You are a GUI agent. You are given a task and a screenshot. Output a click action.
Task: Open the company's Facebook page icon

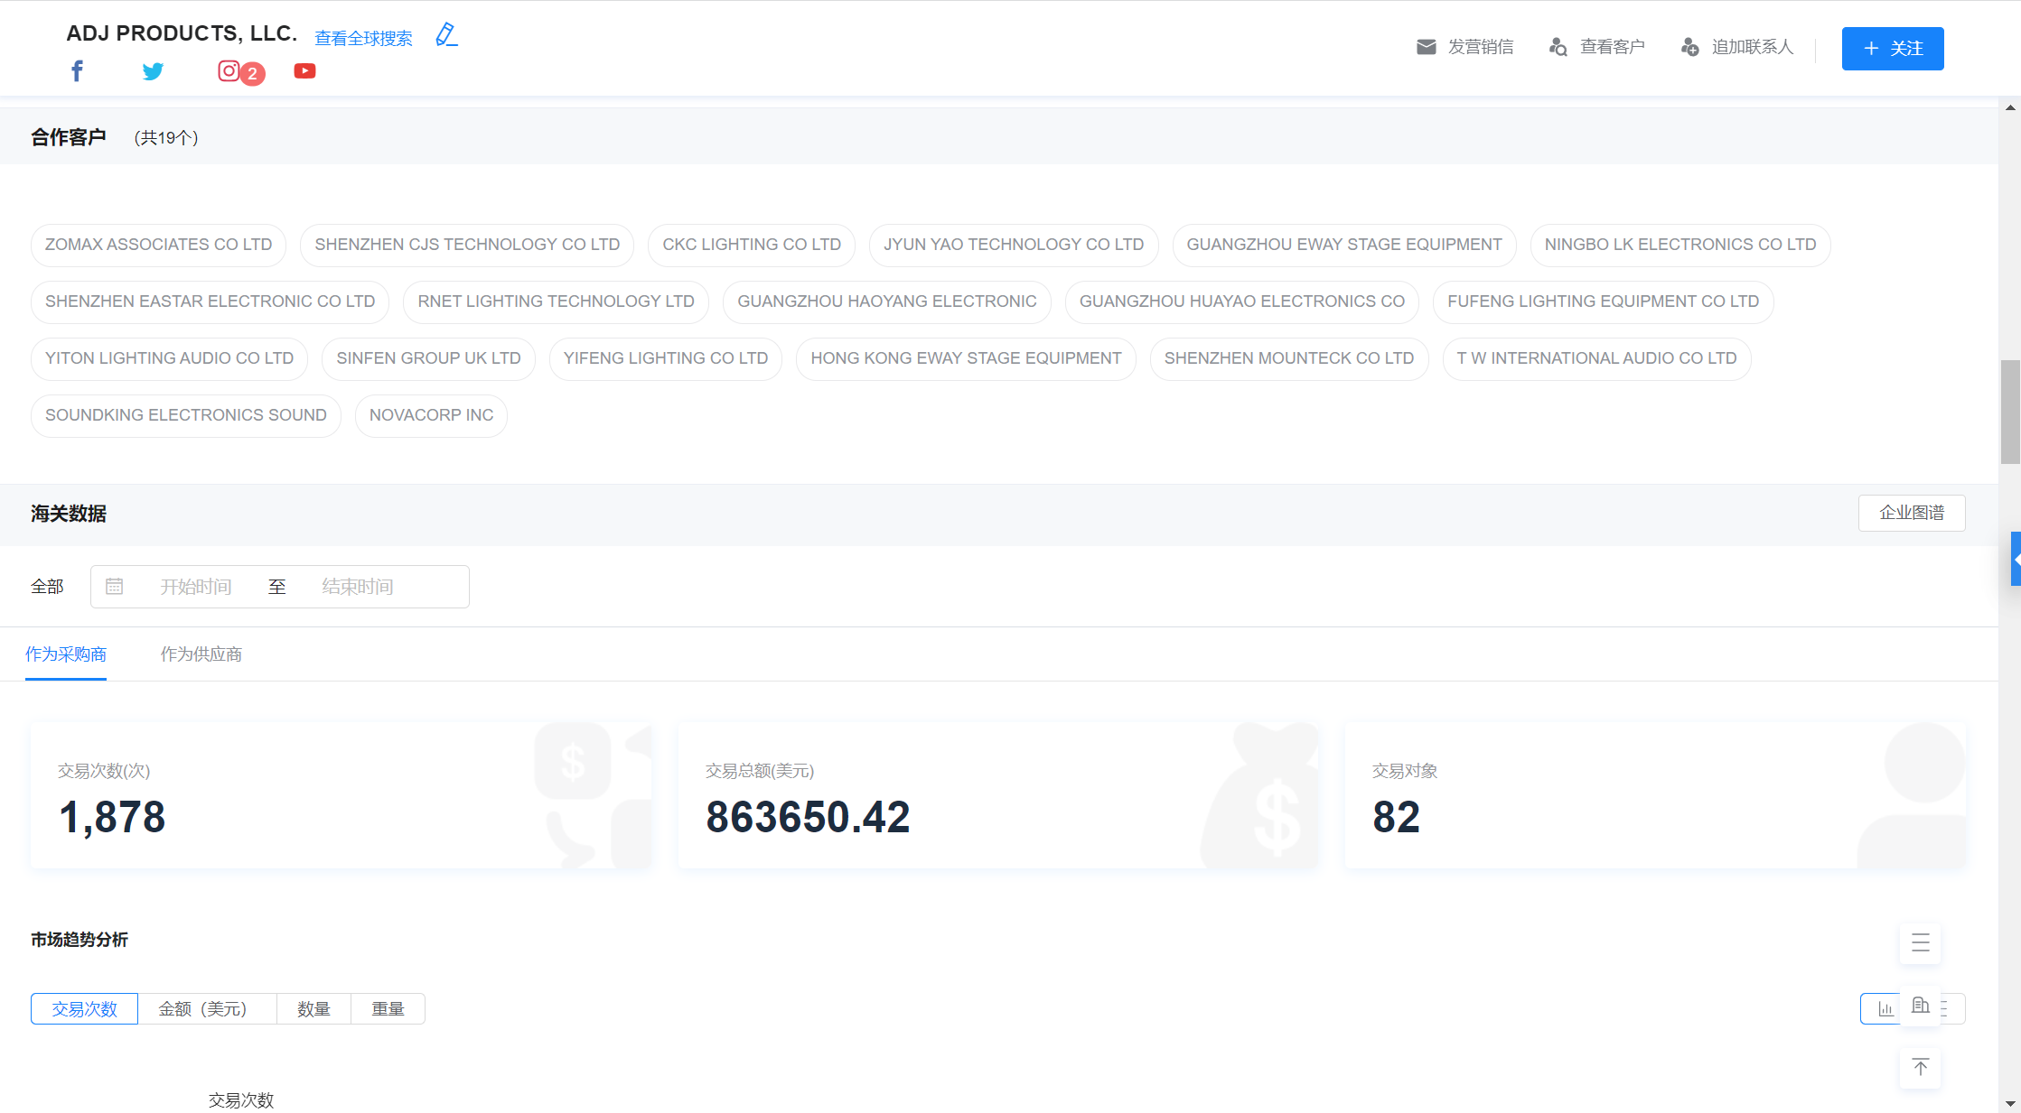78,71
